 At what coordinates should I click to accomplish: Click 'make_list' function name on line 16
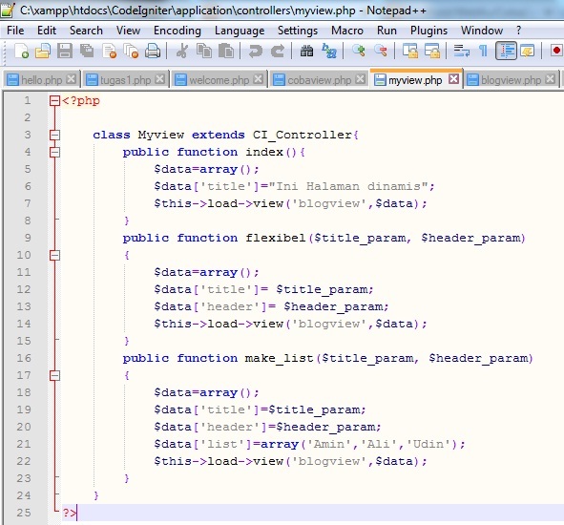(x=280, y=358)
